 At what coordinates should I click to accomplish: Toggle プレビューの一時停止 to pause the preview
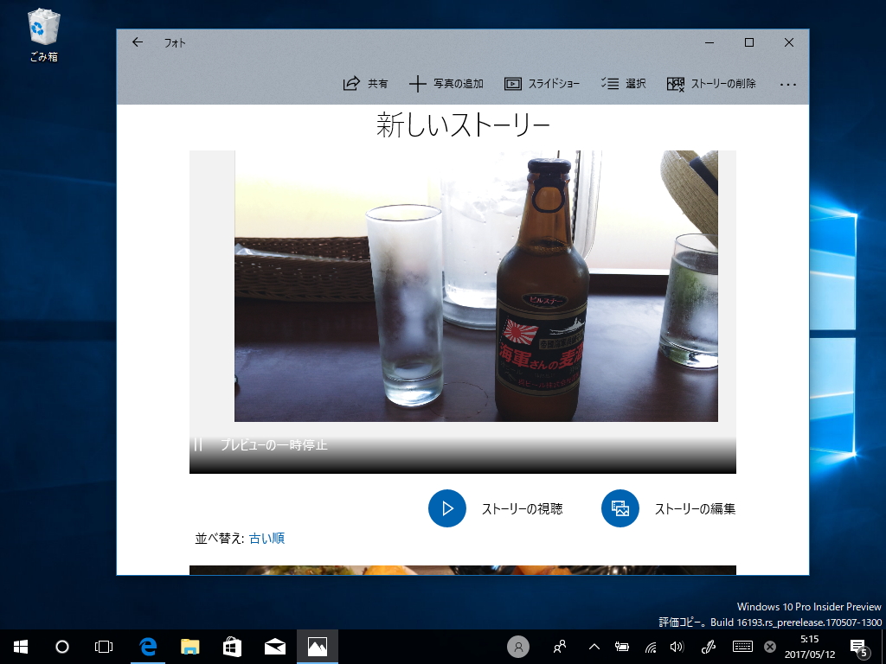point(198,446)
